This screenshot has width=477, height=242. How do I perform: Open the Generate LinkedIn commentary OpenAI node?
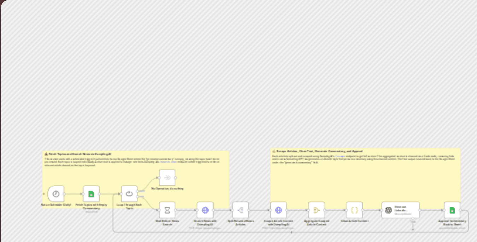(x=401, y=210)
